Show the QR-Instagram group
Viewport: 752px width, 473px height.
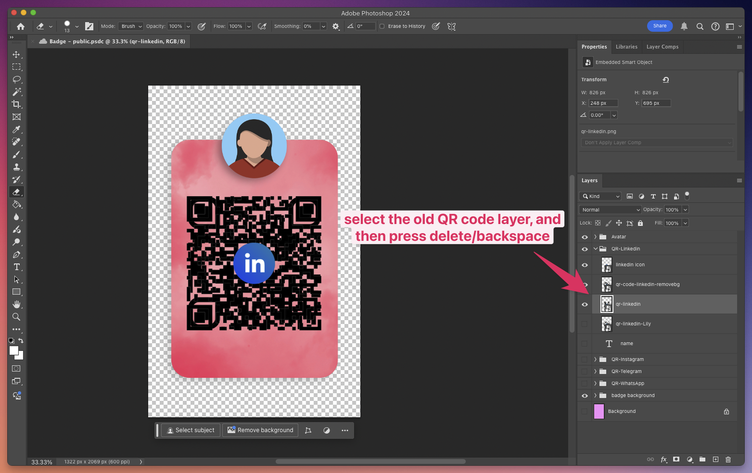click(585, 359)
